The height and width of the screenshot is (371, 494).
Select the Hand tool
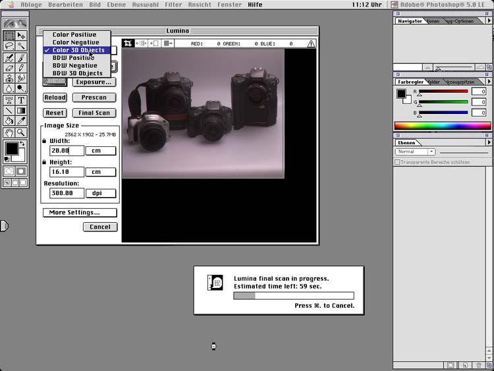pyautogui.click(x=9, y=132)
